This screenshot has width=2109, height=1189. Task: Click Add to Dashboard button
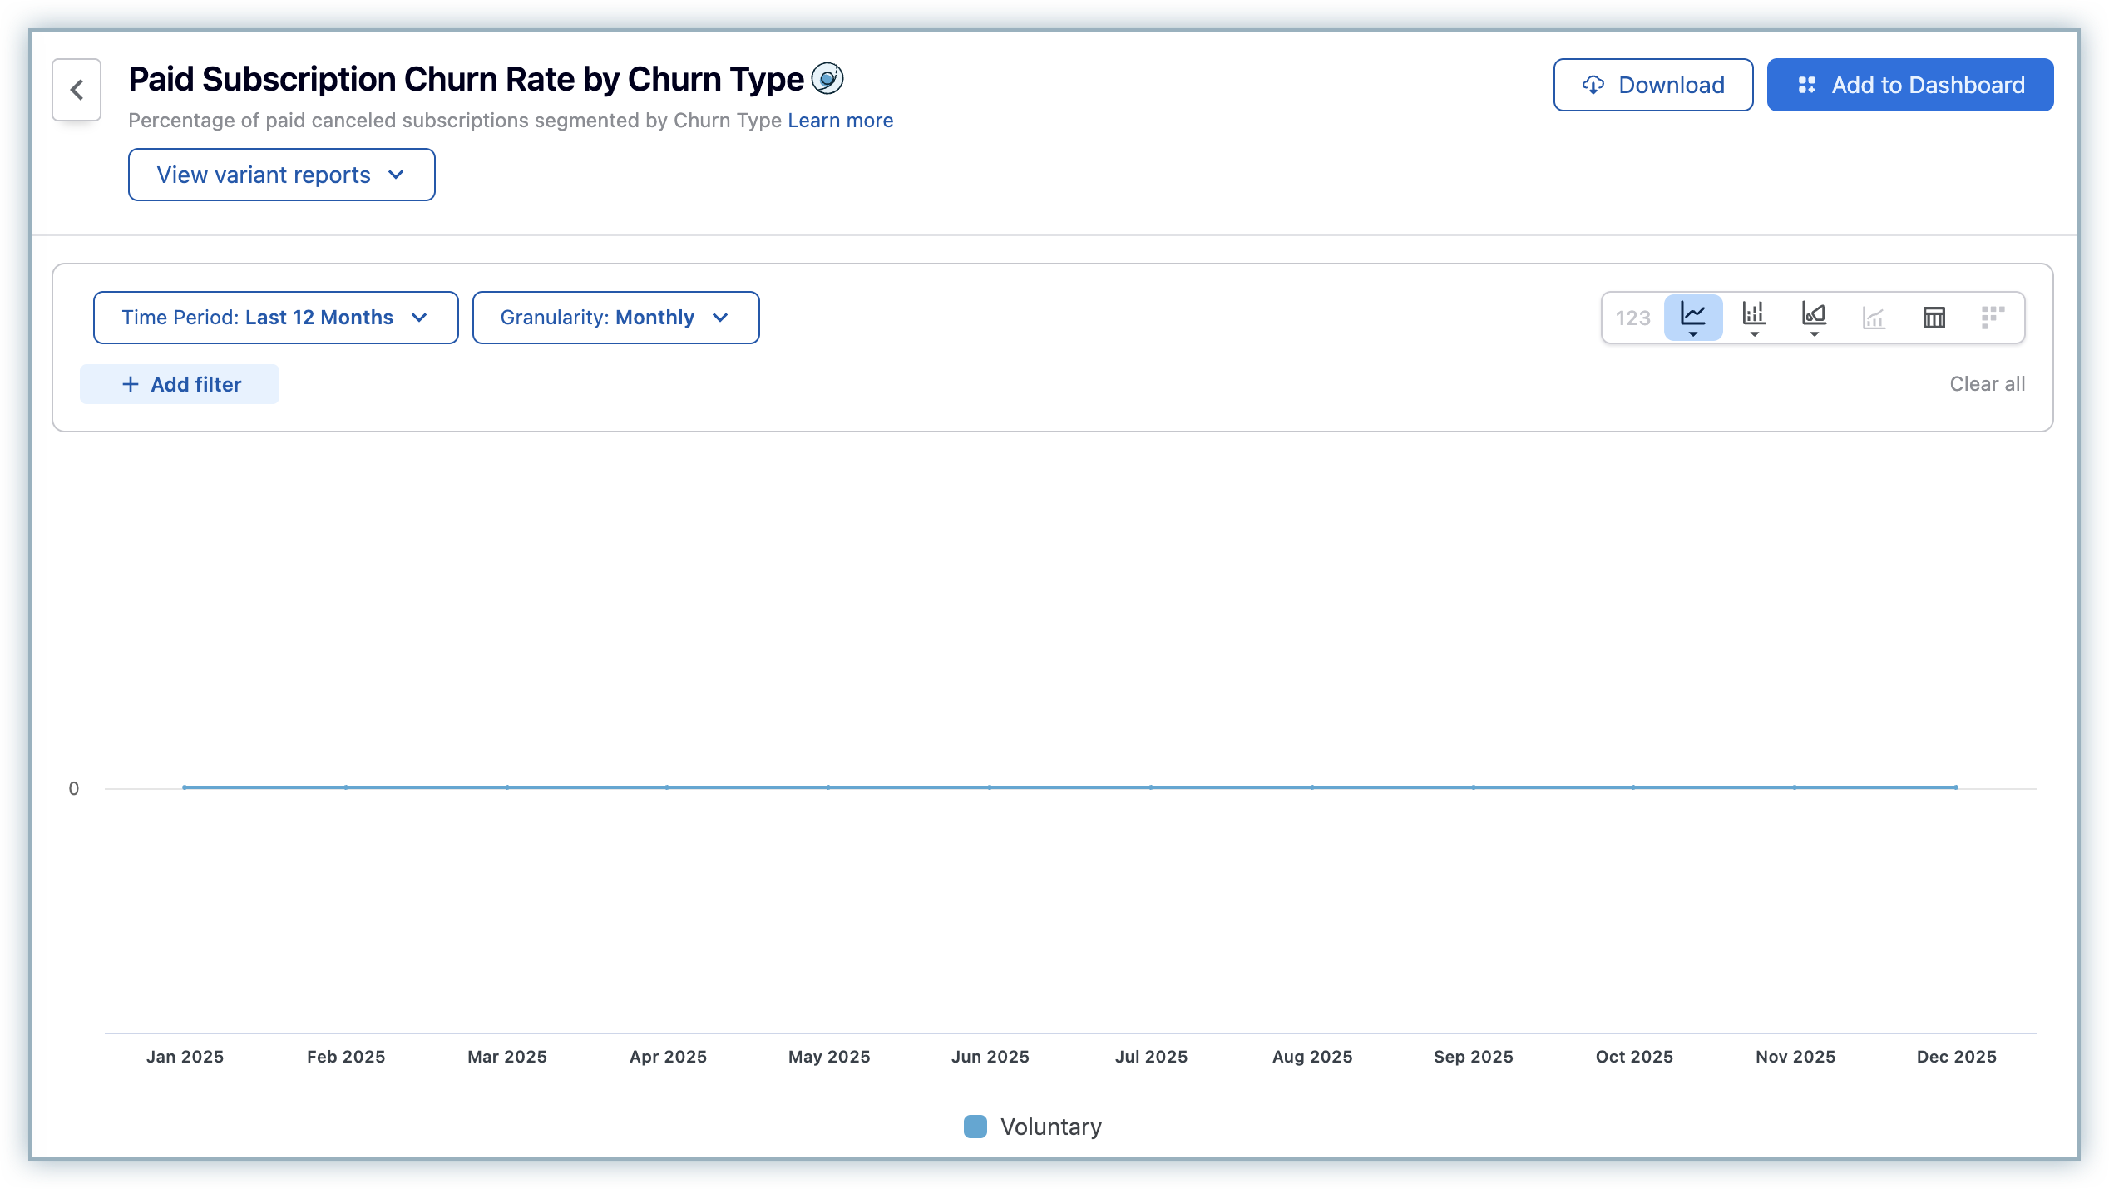[1909, 85]
